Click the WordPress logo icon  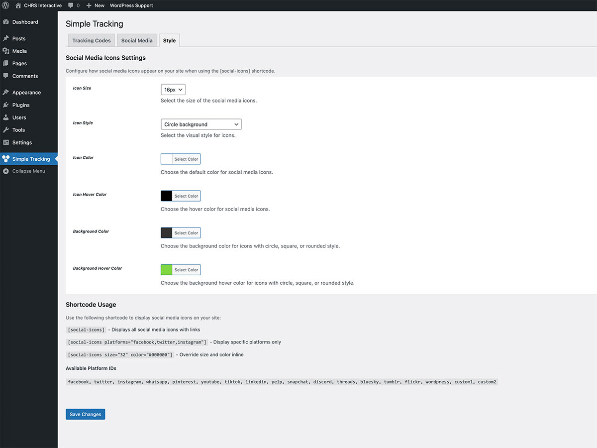tap(6, 5)
